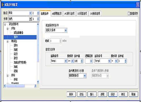Decrease the 步骤 index number stepper

coord(38,20)
